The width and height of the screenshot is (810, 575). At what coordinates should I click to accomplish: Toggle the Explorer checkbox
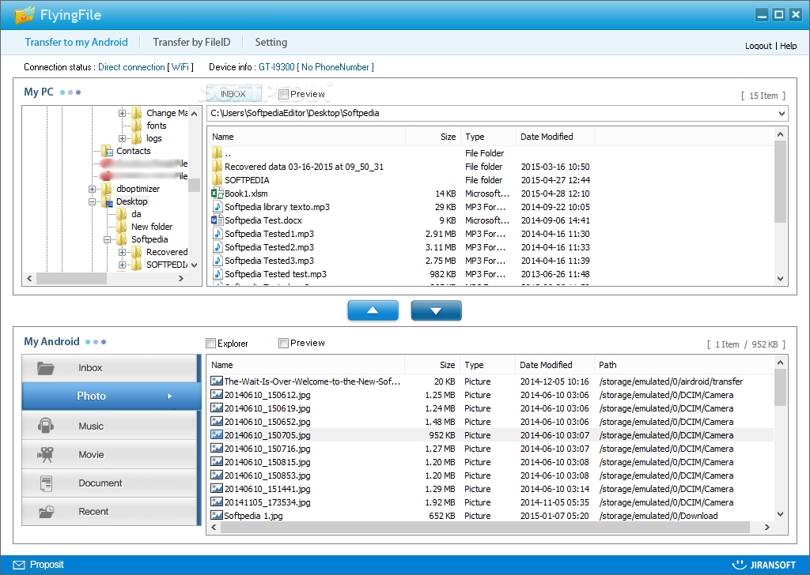[210, 343]
